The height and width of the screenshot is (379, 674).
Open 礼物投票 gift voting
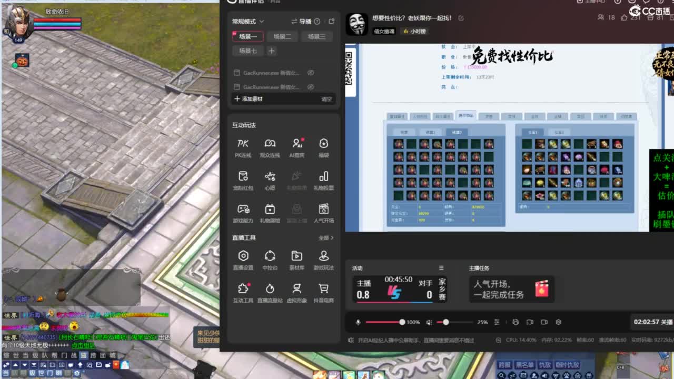(x=323, y=179)
